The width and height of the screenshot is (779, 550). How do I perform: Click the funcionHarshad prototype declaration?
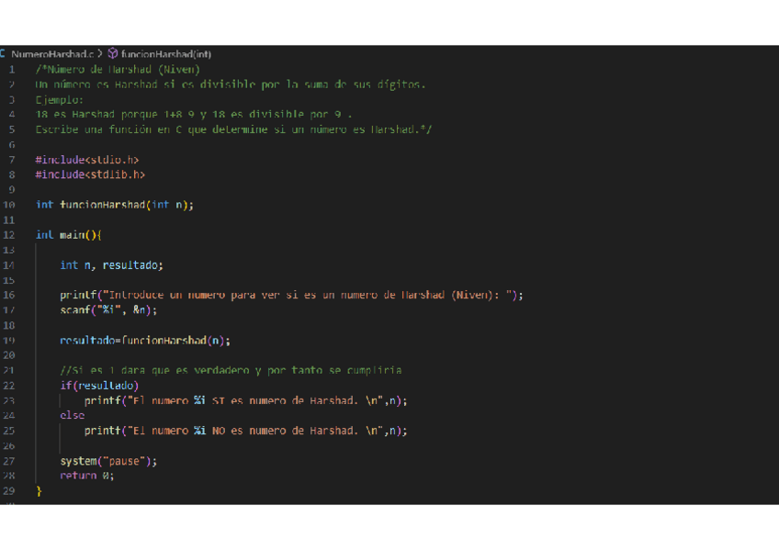[115, 205]
